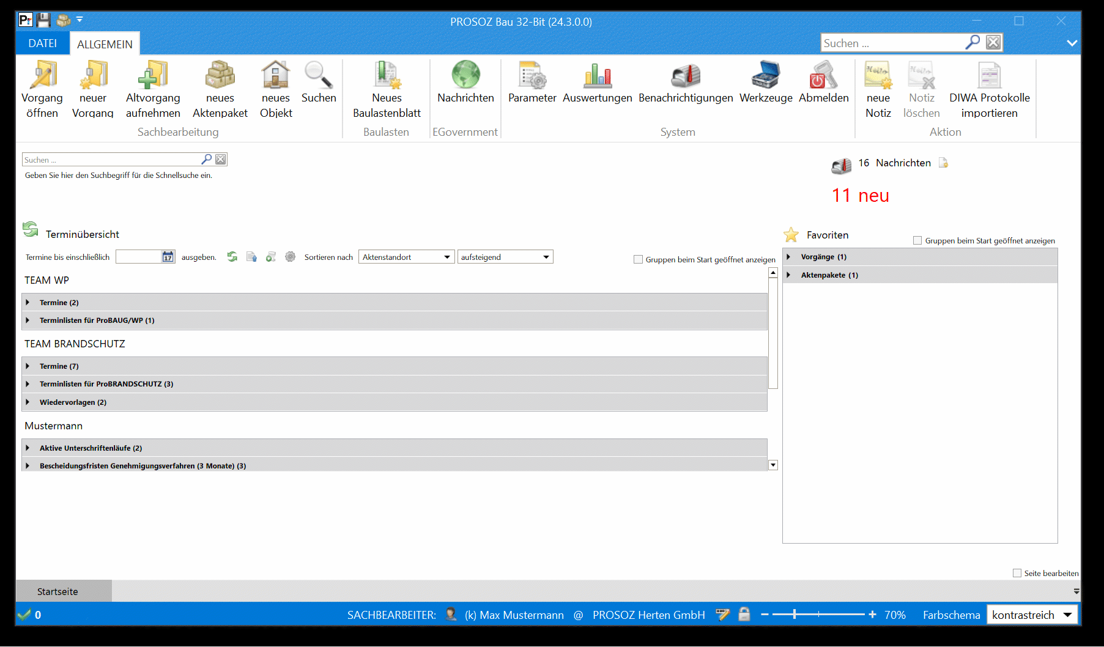Decrease zoom with the minus button
This screenshot has width=1104, height=647.
click(765, 614)
